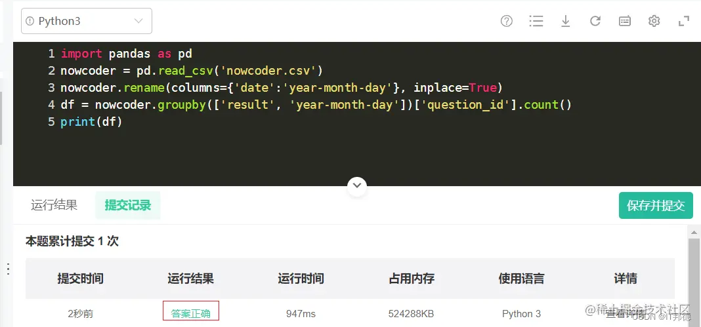This screenshot has width=701, height=327.
Task: Open the question list icon
Action: [536, 21]
